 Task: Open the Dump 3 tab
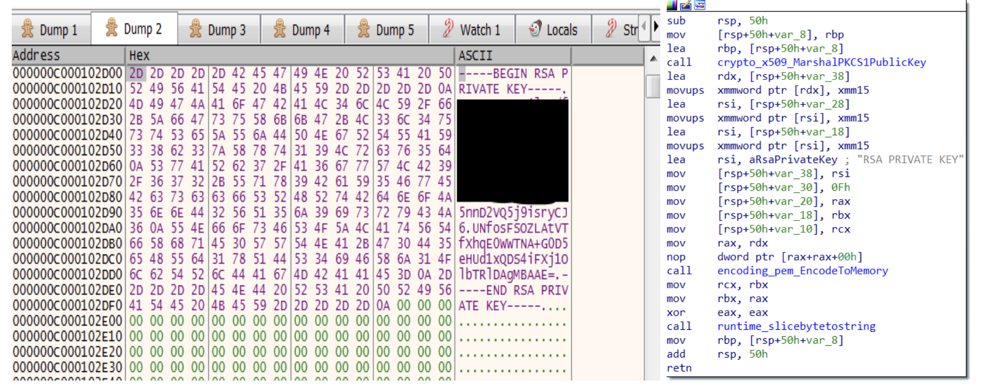(x=218, y=29)
